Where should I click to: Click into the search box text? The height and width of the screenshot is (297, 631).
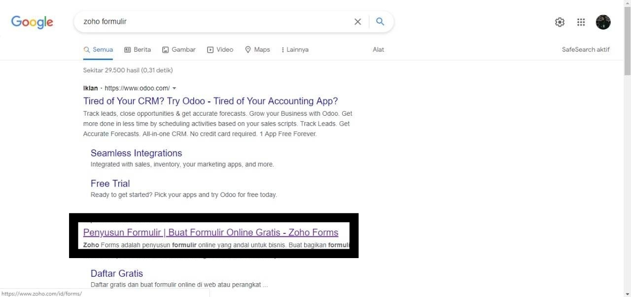(105, 22)
